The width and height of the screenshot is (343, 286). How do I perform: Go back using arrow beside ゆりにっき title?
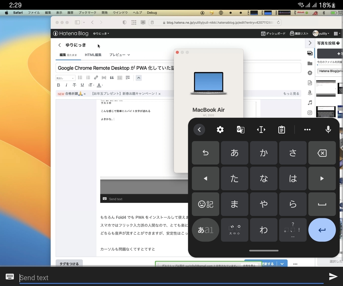59,45
